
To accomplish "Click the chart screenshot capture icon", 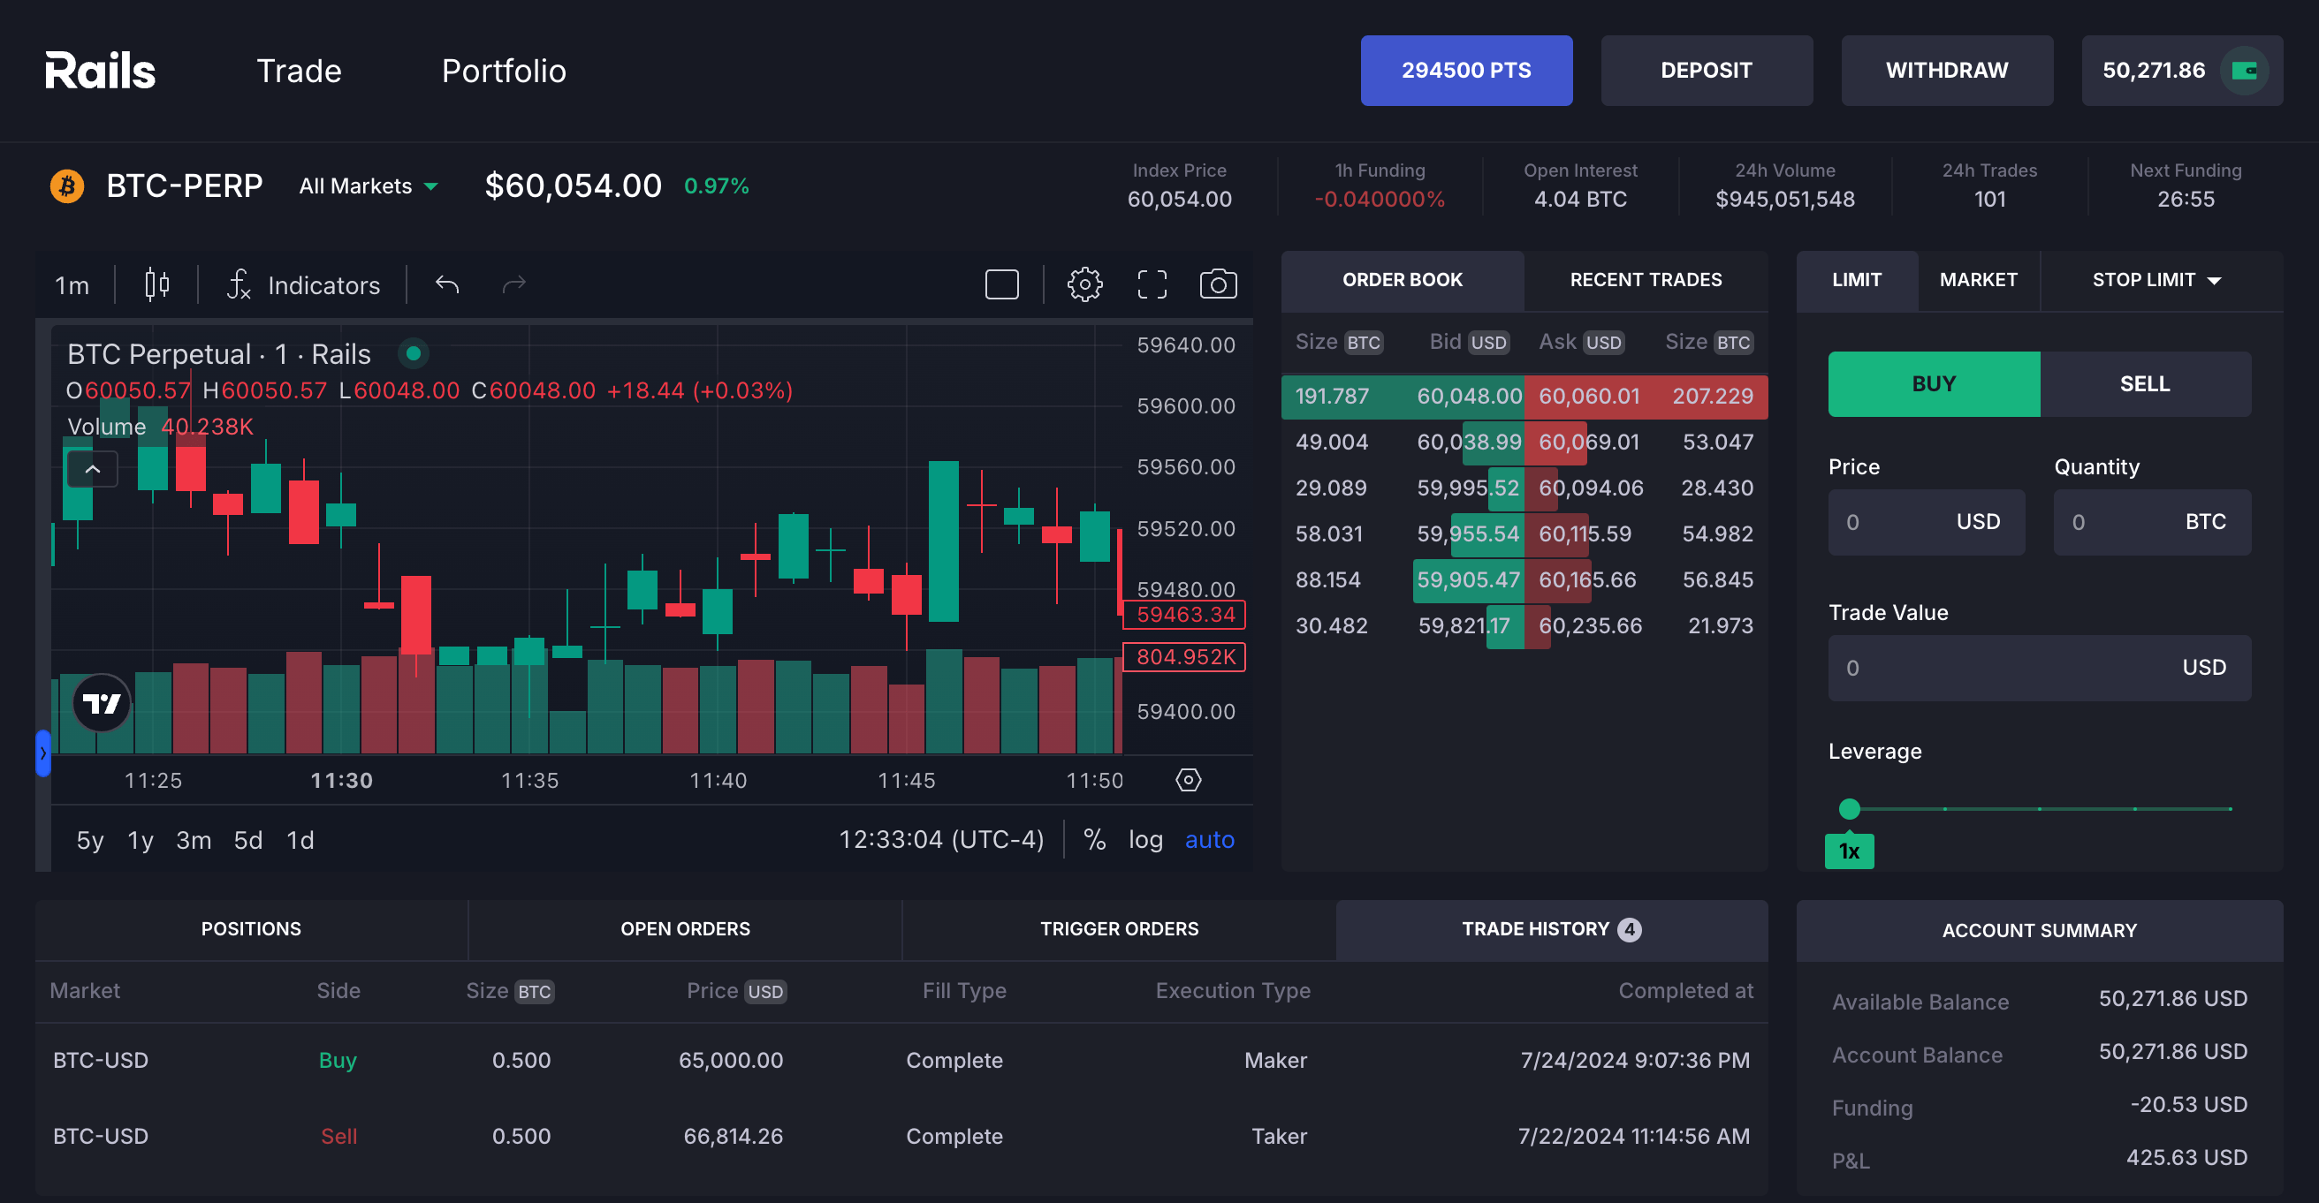I will 1218,285.
